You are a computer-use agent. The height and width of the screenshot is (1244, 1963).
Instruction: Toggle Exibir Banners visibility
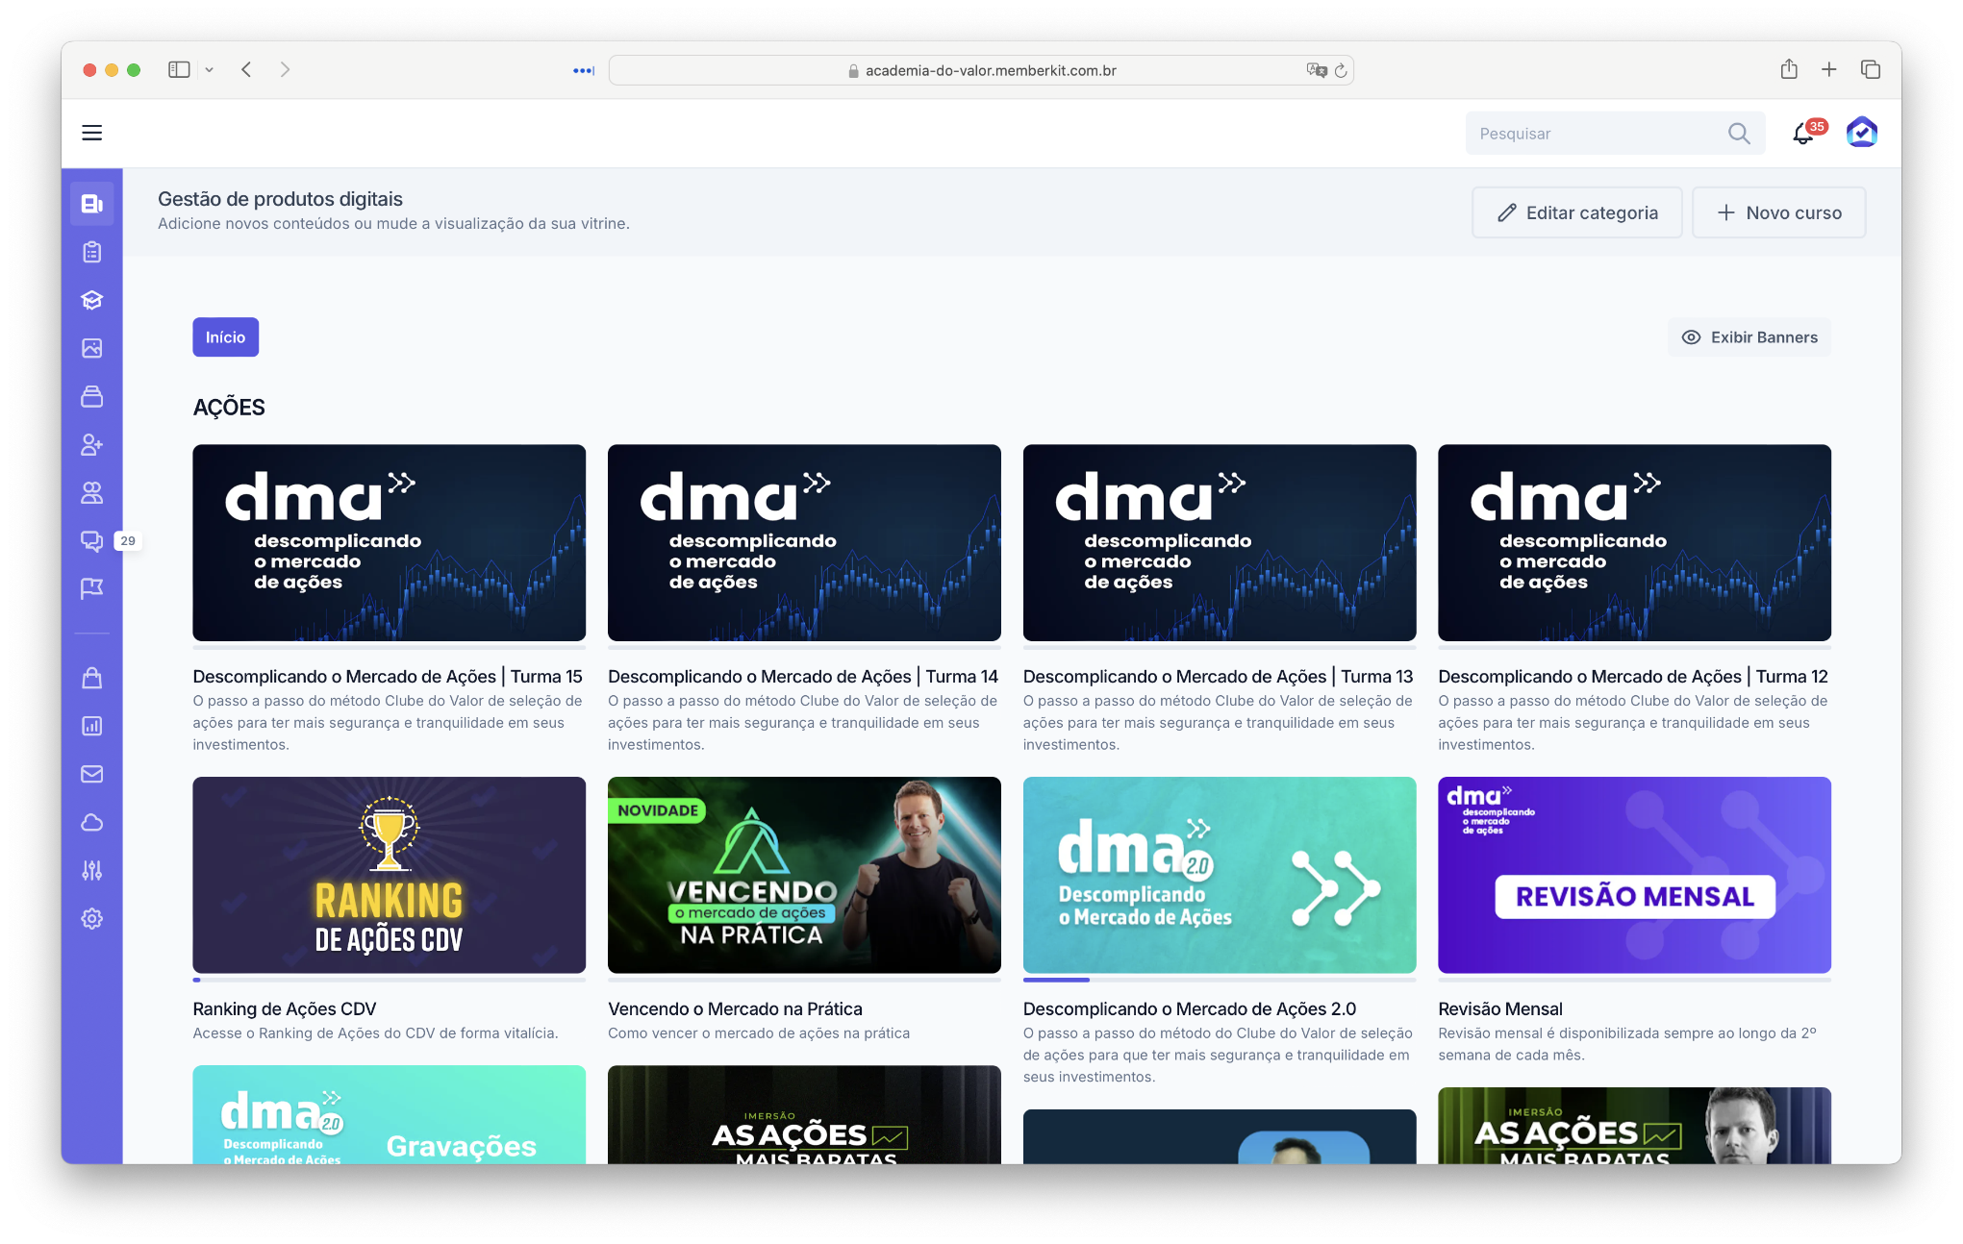1749,337
